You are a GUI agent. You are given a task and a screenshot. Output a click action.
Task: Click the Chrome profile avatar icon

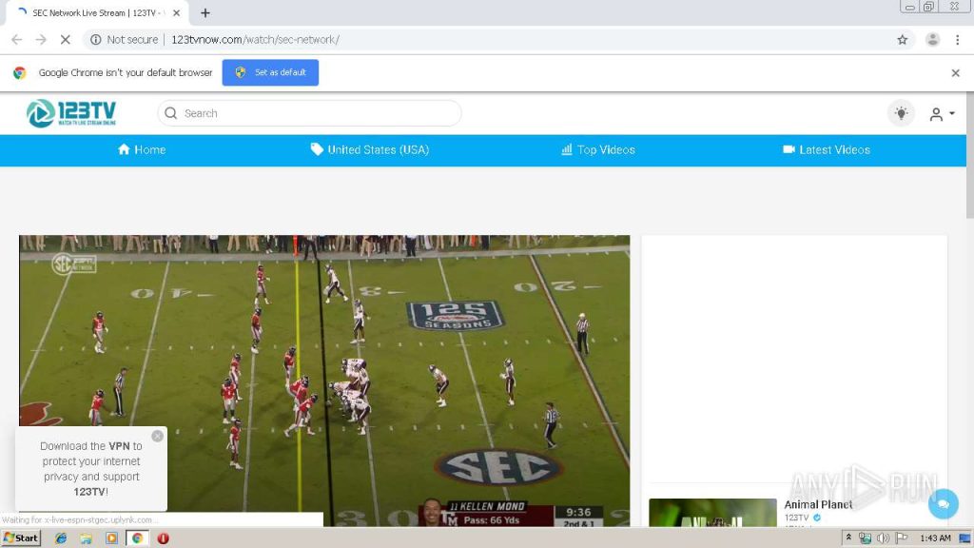(x=932, y=40)
